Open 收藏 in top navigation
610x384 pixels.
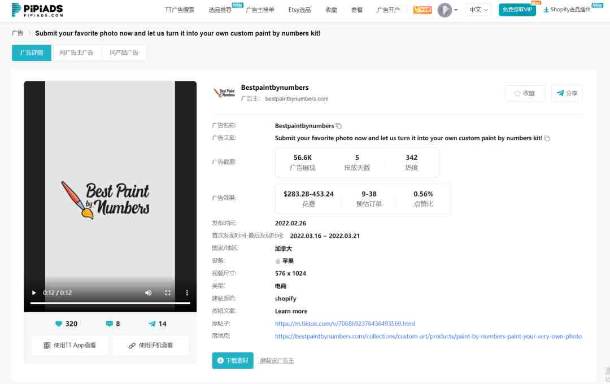tap(331, 10)
